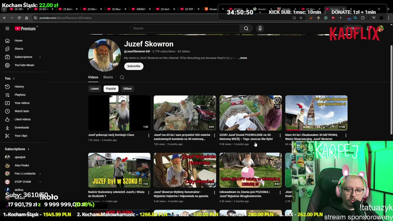Screen dimensions: 393x221
Task: Open options for 300 metrów sześciennych video
Action: (x=214, y=135)
